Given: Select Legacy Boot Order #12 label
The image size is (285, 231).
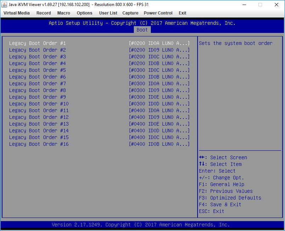Looking at the screenshot, I should (39, 117).
